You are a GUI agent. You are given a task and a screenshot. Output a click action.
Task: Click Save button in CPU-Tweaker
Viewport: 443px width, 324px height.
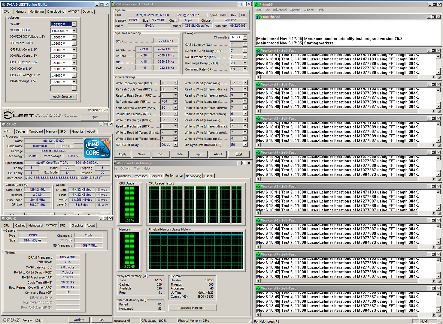point(141,154)
